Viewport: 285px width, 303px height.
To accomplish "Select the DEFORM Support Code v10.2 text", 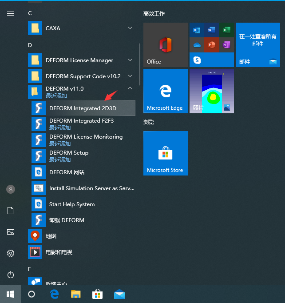I will click(83, 76).
